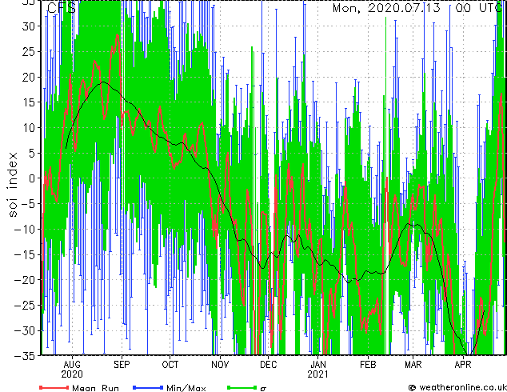Click the '15' y-axis tick label

[28, 102]
